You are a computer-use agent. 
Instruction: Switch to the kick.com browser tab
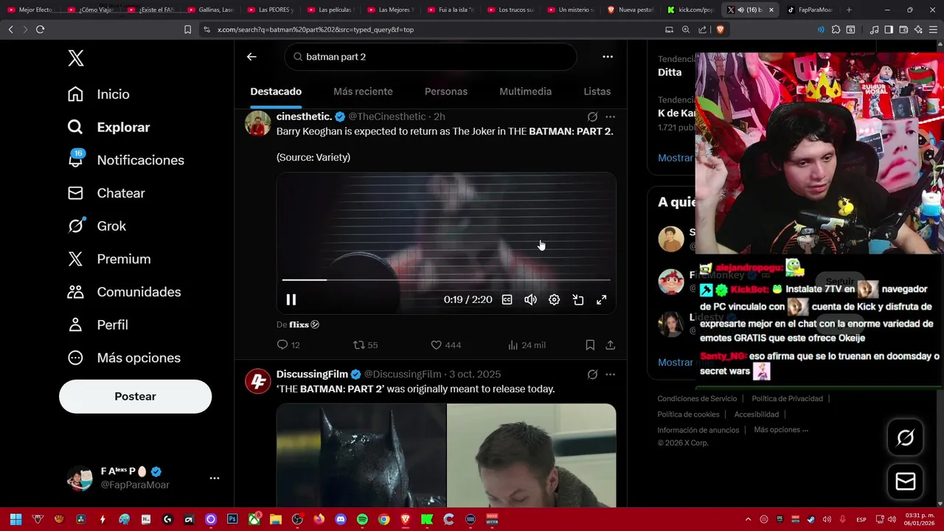click(690, 10)
